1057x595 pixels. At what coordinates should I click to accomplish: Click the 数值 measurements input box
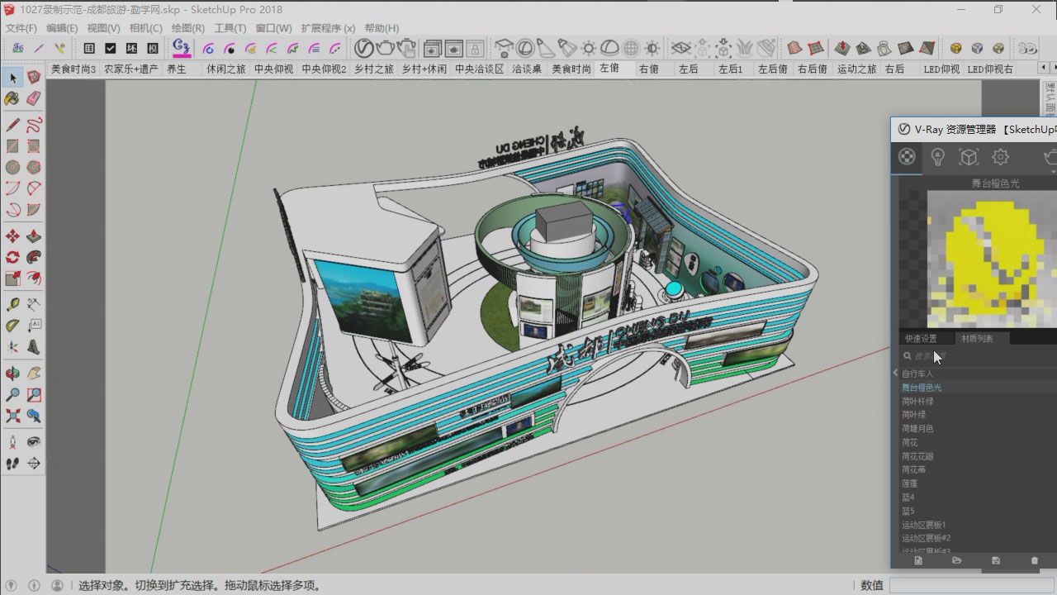click(973, 585)
